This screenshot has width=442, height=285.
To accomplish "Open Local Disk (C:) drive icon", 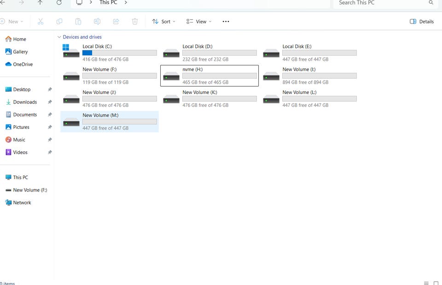I will pos(71,51).
